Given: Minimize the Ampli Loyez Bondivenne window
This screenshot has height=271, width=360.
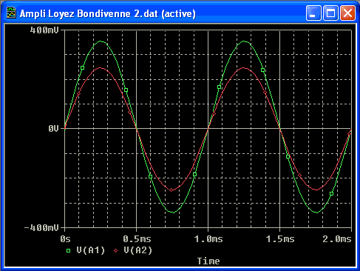Looking at the screenshot, I should click(x=313, y=13).
